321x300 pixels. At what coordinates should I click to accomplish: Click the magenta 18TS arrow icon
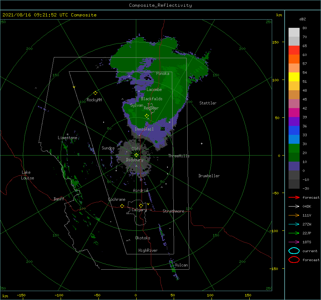point(294,242)
